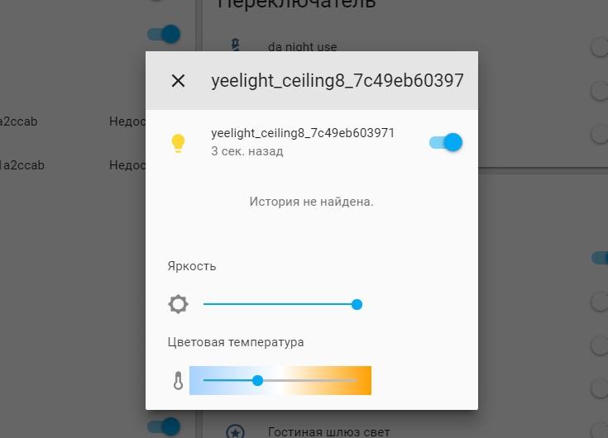The image size is (608, 438).
Task: Toggle the blue switch at bottom left background
Action: coord(164,426)
